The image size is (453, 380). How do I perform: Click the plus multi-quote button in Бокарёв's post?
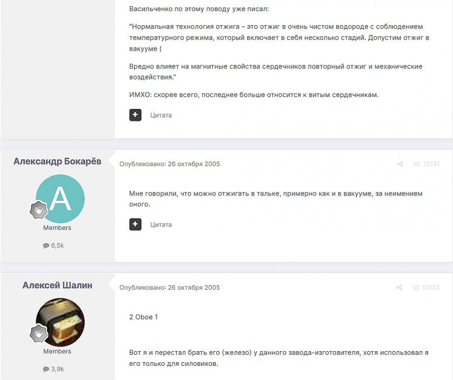135,224
